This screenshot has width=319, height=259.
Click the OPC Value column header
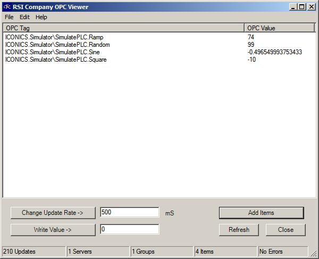pyautogui.click(x=279, y=28)
